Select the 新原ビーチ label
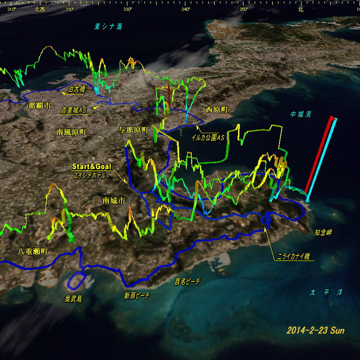This screenshot has width=360, height=360. (x=137, y=295)
